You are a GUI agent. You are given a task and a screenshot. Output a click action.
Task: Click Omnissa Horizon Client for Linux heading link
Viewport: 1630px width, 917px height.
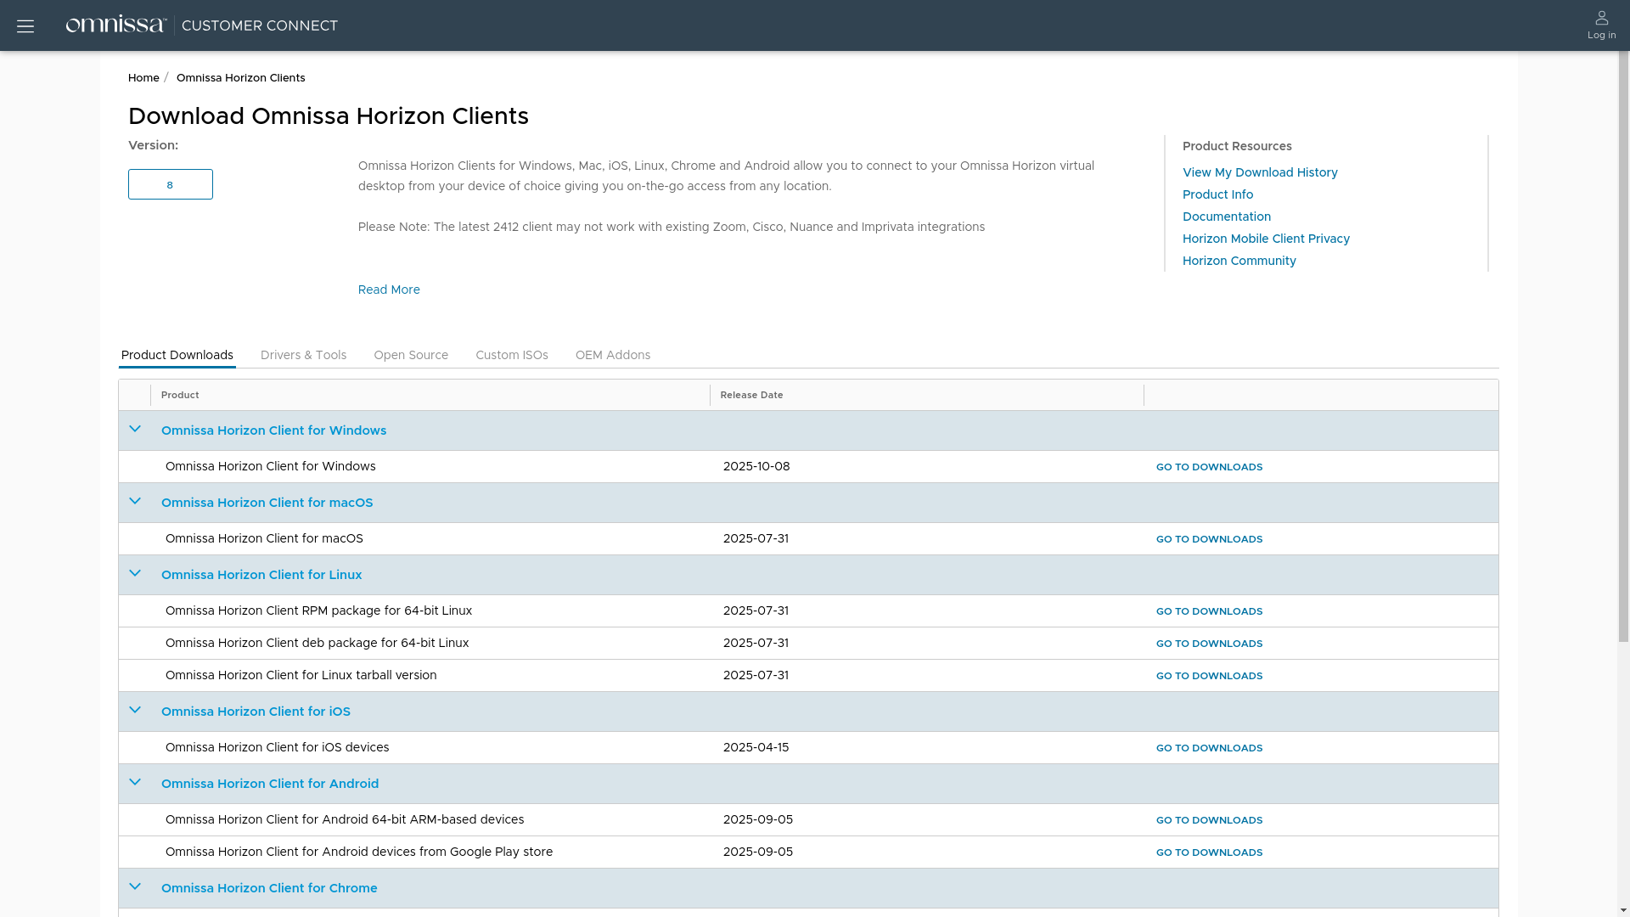(261, 575)
